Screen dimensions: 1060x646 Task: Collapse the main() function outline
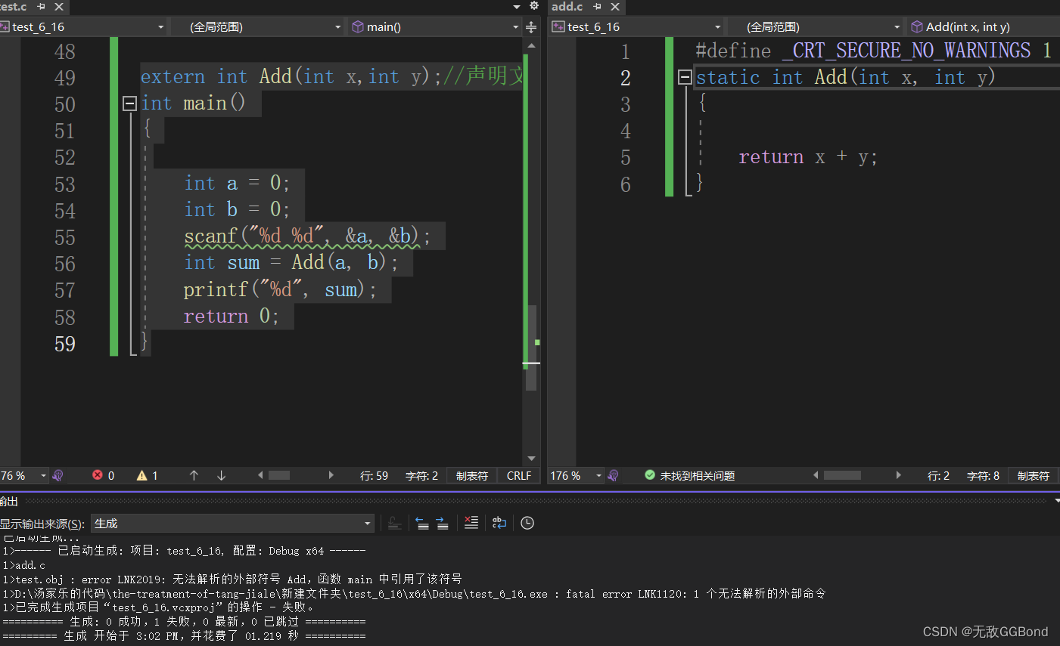(129, 104)
